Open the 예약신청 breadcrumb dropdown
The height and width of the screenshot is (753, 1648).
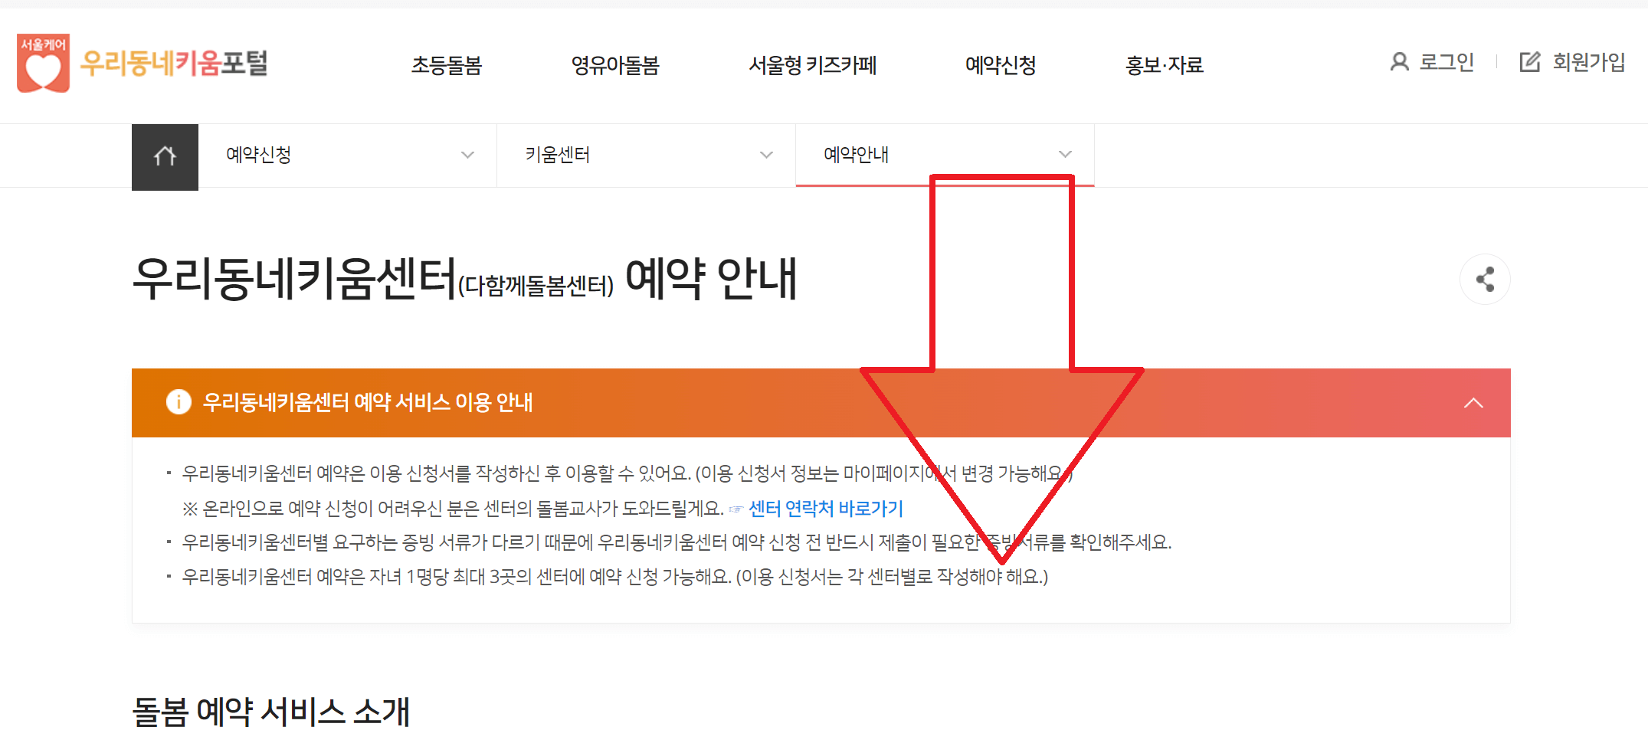(467, 155)
